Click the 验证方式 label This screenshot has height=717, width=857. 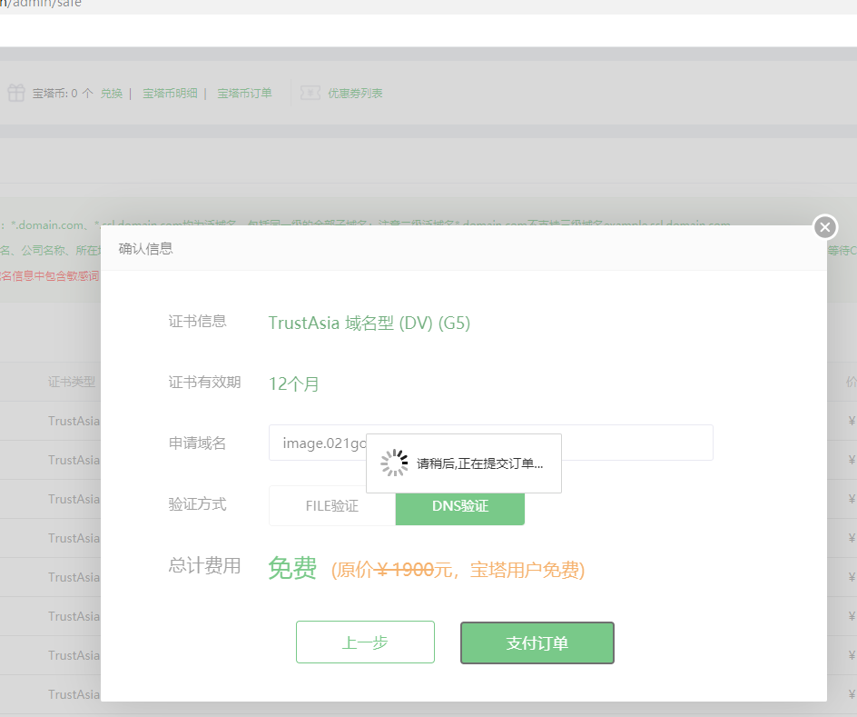(x=197, y=503)
